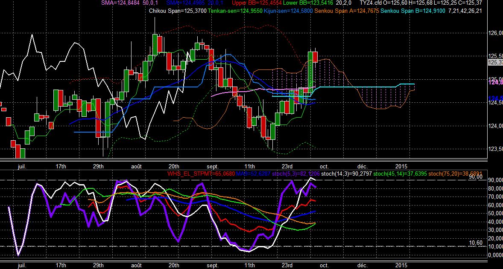Image resolution: width=503 pixels, height=269 pixels.
Task: Click the 7,21,42,26,21 Ichimoku parameters
Action: click(465, 11)
